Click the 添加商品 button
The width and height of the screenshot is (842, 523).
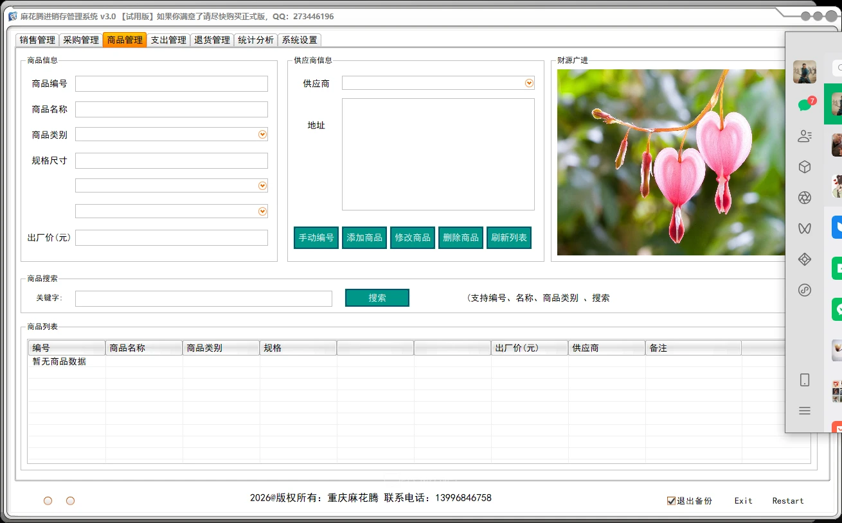click(364, 237)
